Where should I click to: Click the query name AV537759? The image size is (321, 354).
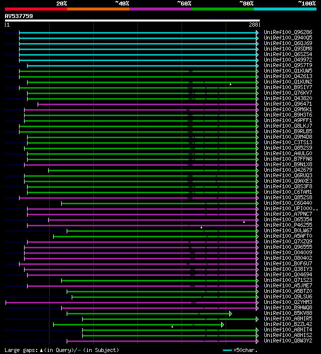19,16
